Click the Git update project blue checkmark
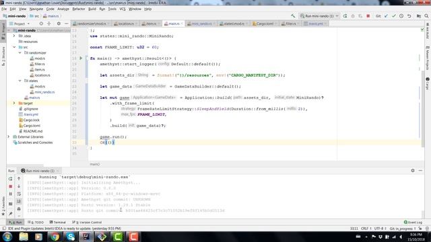The height and width of the screenshot is (242, 431). tap(386, 16)
